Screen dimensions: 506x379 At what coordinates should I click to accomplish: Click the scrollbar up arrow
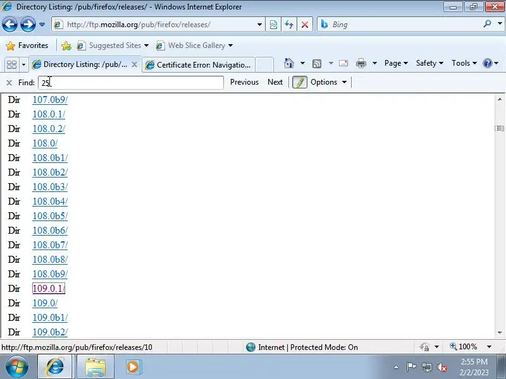(500, 99)
